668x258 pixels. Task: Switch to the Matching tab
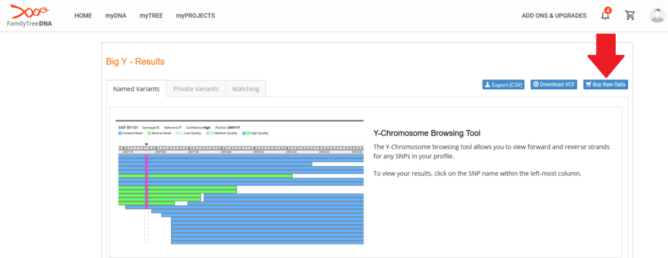click(x=246, y=89)
